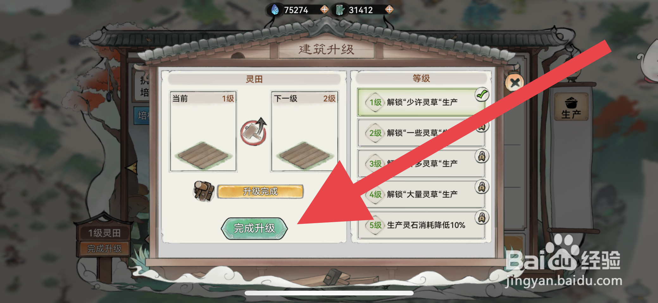Click the 完成升级 sign under 1级灵田
The width and height of the screenshot is (658, 303).
tap(104, 248)
